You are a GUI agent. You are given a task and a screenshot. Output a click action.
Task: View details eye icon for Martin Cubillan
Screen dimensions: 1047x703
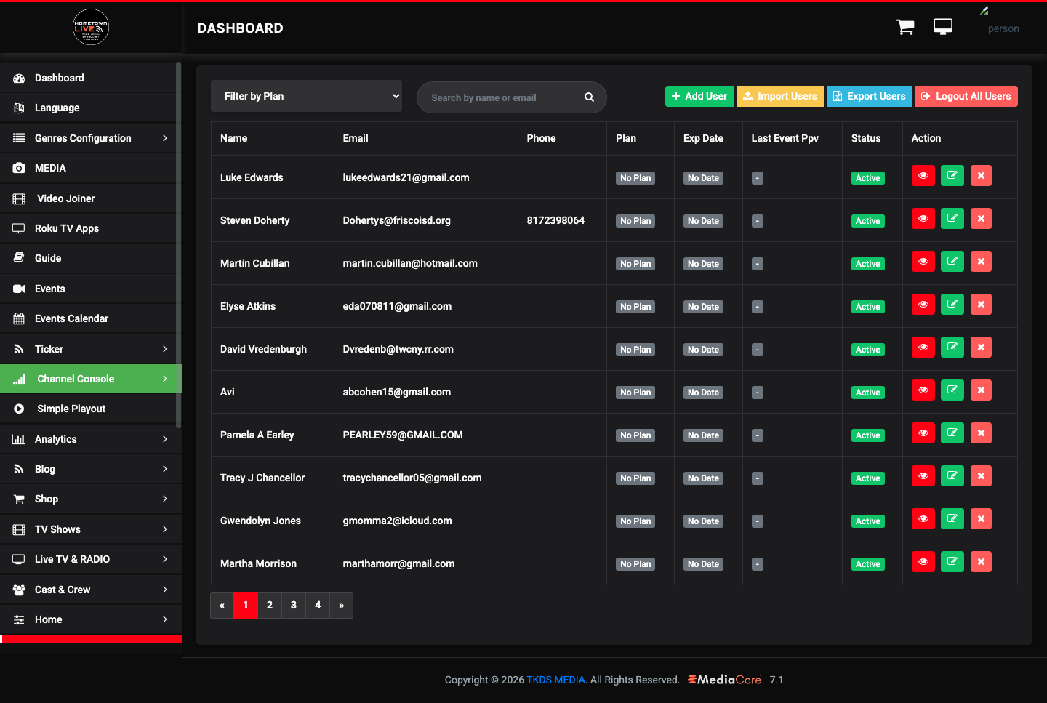(x=923, y=262)
